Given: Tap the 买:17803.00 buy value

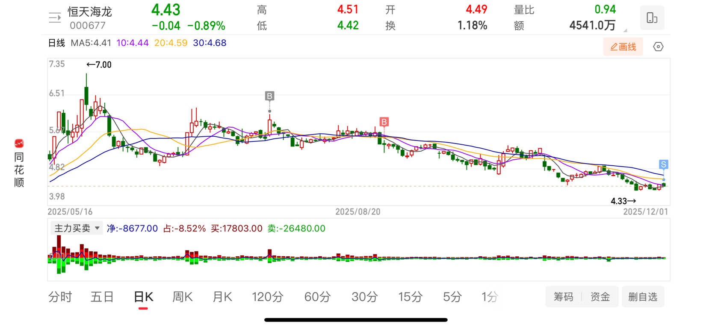Looking at the screenshot, I should tap(236, 228).
